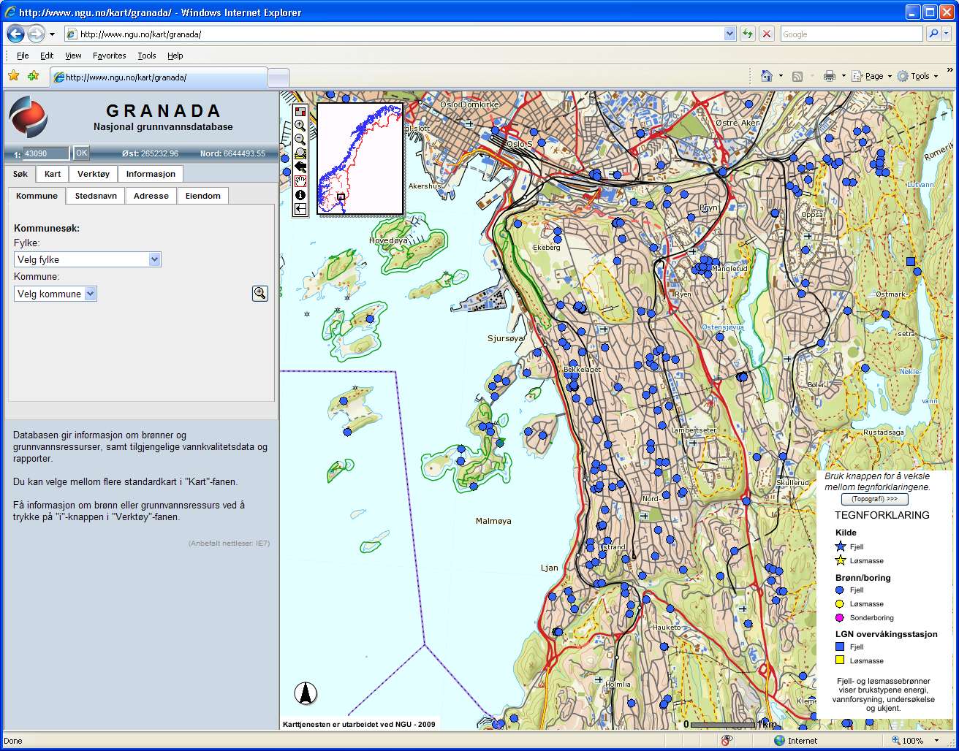The image size is (959, 751).
Task: Click the Add to Favorites icon
Action: (33, 76)
